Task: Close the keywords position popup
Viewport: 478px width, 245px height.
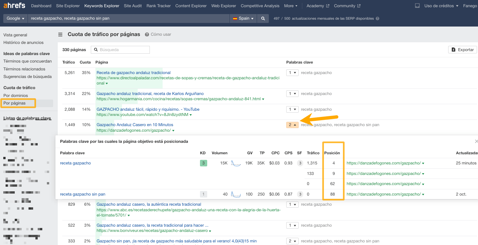Action: tap(476, 141)
